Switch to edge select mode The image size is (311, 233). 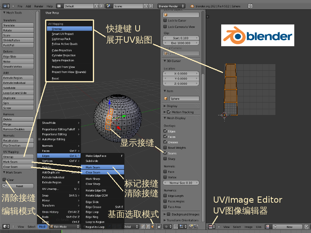pos(148,226)
